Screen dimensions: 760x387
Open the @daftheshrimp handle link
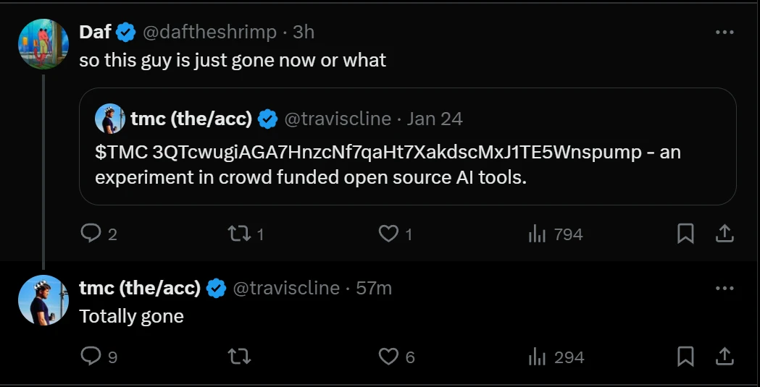tap(209, 33)
